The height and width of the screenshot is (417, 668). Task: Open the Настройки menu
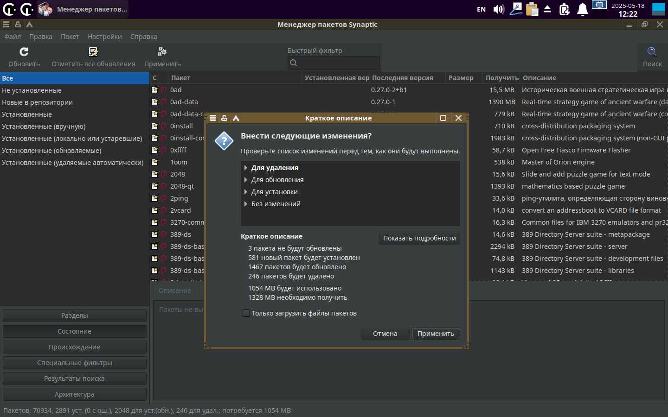(x=104, y=37)
